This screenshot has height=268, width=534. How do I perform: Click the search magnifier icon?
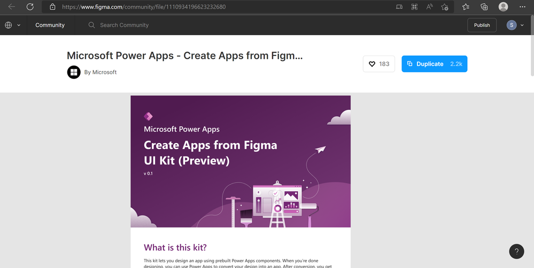[91, 25]
